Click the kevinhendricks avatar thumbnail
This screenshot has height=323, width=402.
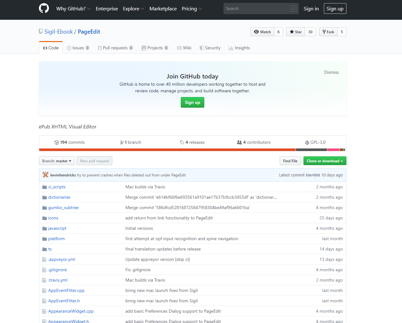click(46, 175)
